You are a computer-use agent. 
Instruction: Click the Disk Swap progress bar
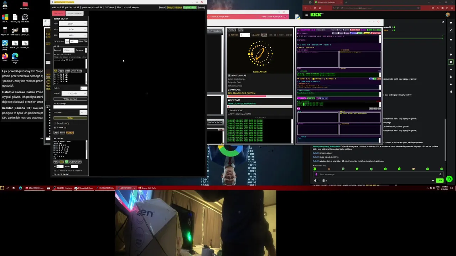pos(260,107)
